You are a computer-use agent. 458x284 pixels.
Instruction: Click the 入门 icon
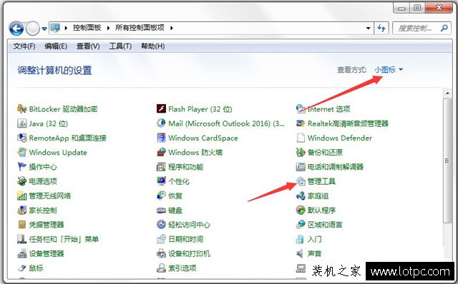point(301,239)
